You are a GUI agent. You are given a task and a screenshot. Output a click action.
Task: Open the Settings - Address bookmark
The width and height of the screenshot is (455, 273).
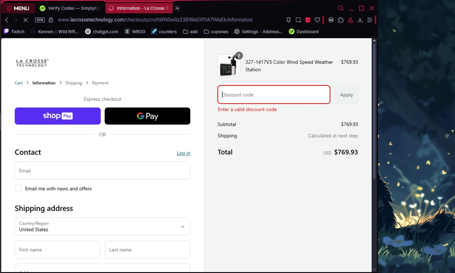tap(259, 32)
